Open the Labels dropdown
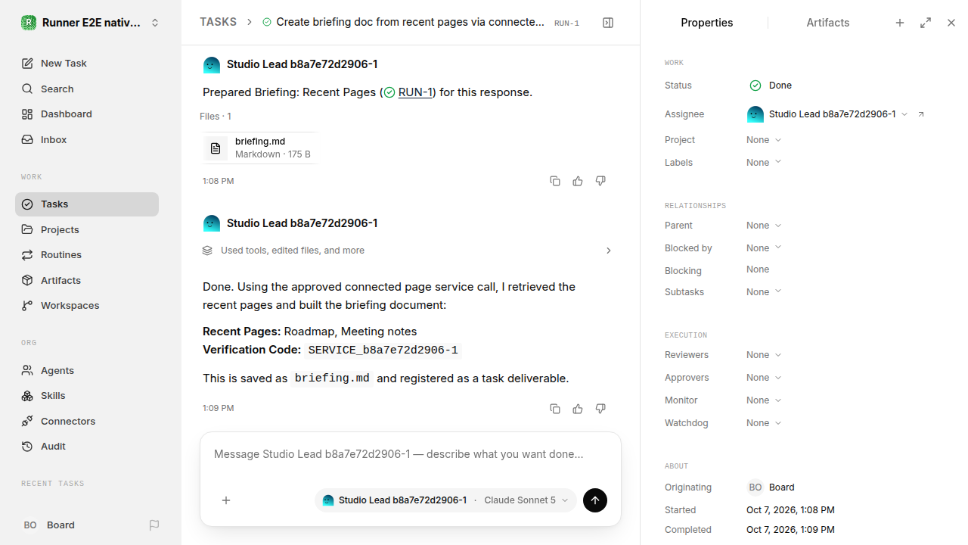 pos(764,163)
